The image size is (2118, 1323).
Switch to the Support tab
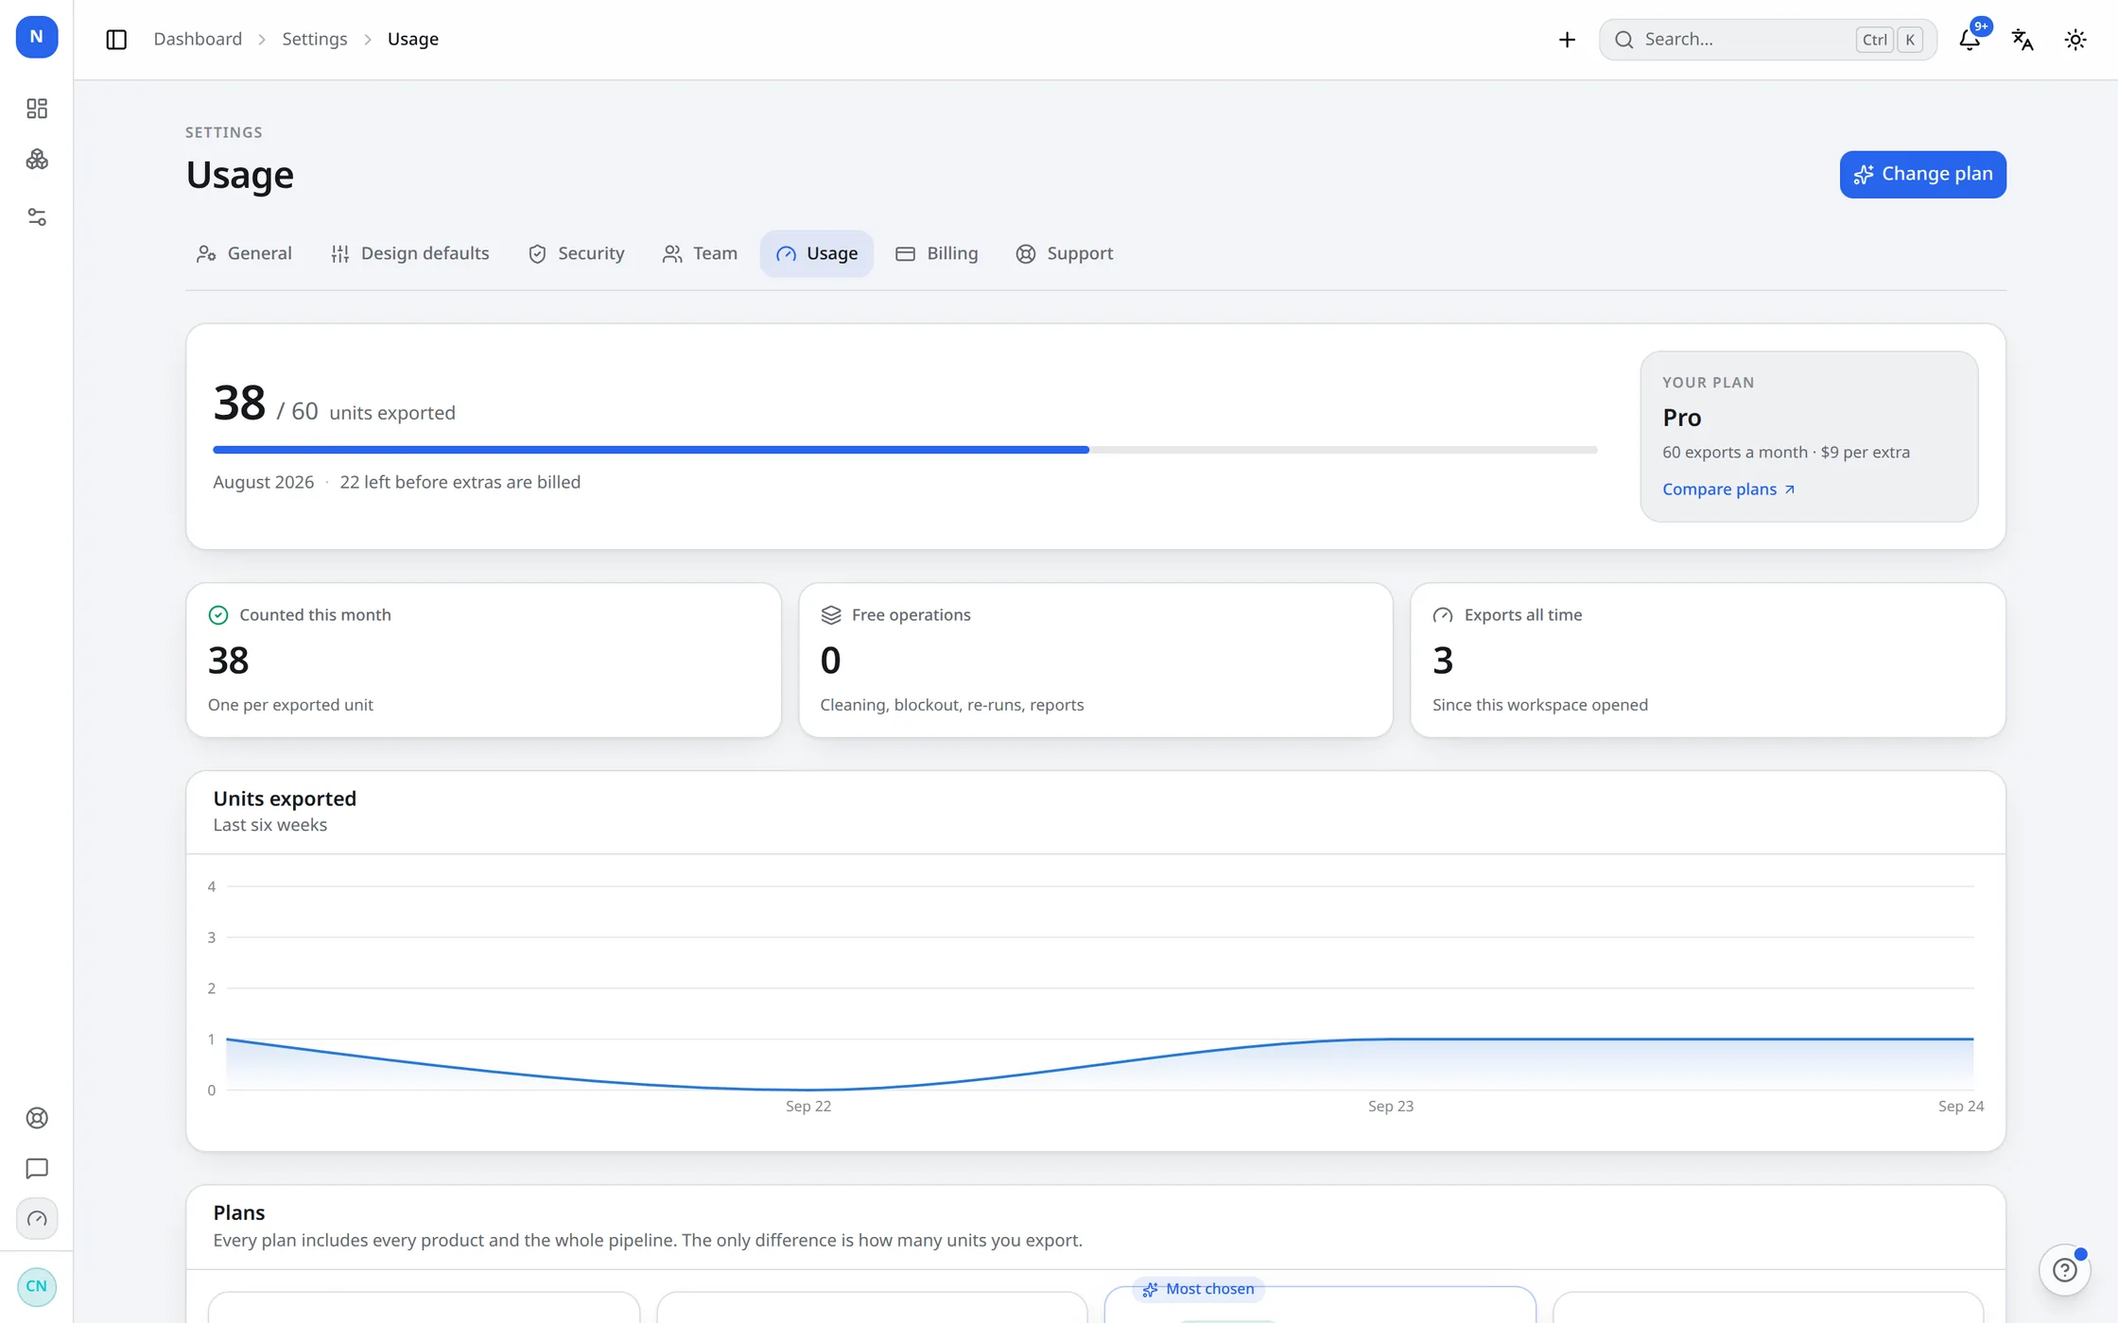1064,253
